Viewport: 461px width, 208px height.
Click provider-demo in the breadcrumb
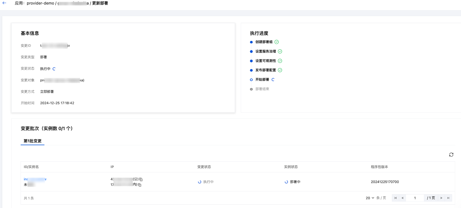(x=40, y=3)
